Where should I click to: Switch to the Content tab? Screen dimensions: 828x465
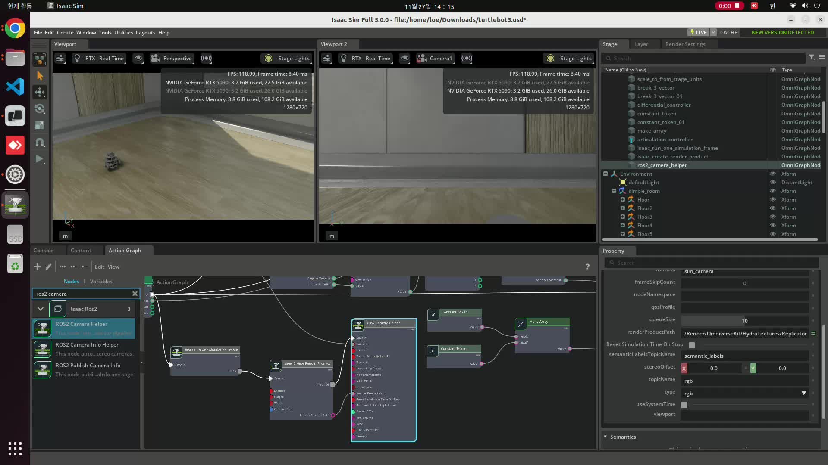tap(81, 250)
